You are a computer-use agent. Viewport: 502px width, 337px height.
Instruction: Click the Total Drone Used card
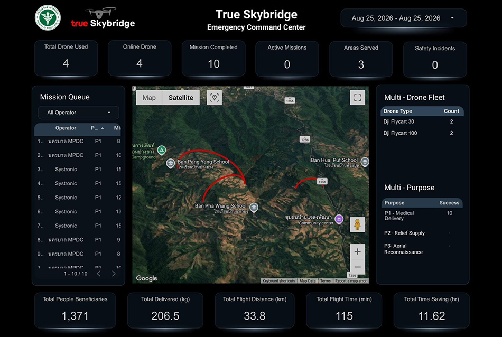tap(66, 58)
